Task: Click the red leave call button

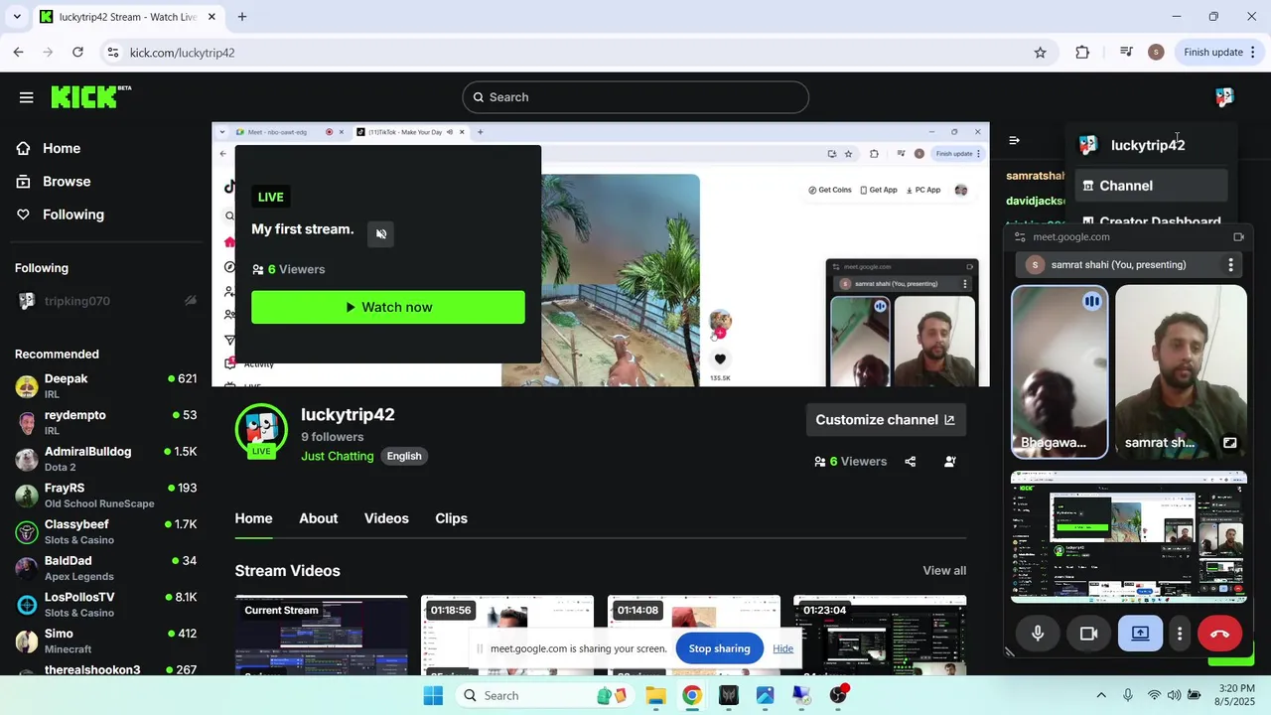Action: 1220,634
